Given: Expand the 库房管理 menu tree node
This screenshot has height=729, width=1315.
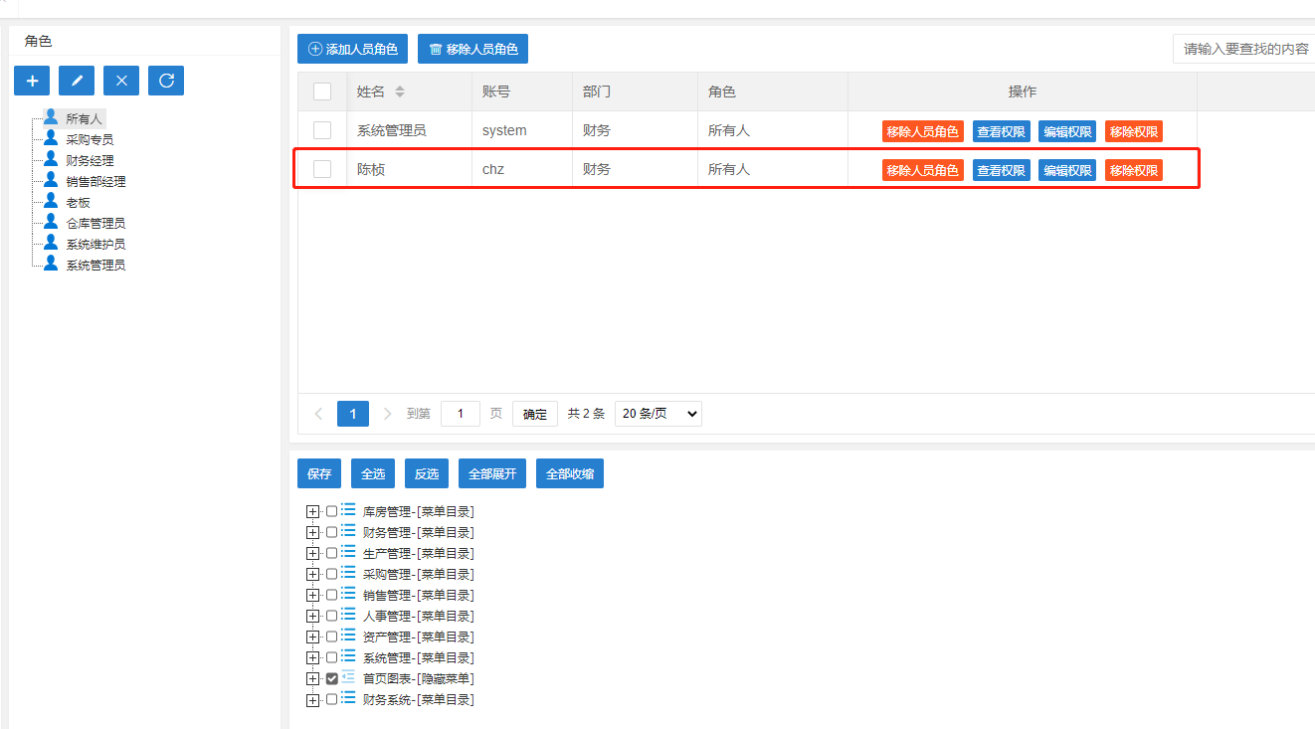Looking at the screenshot, I should pyautogui.click(x=313, y=512).
